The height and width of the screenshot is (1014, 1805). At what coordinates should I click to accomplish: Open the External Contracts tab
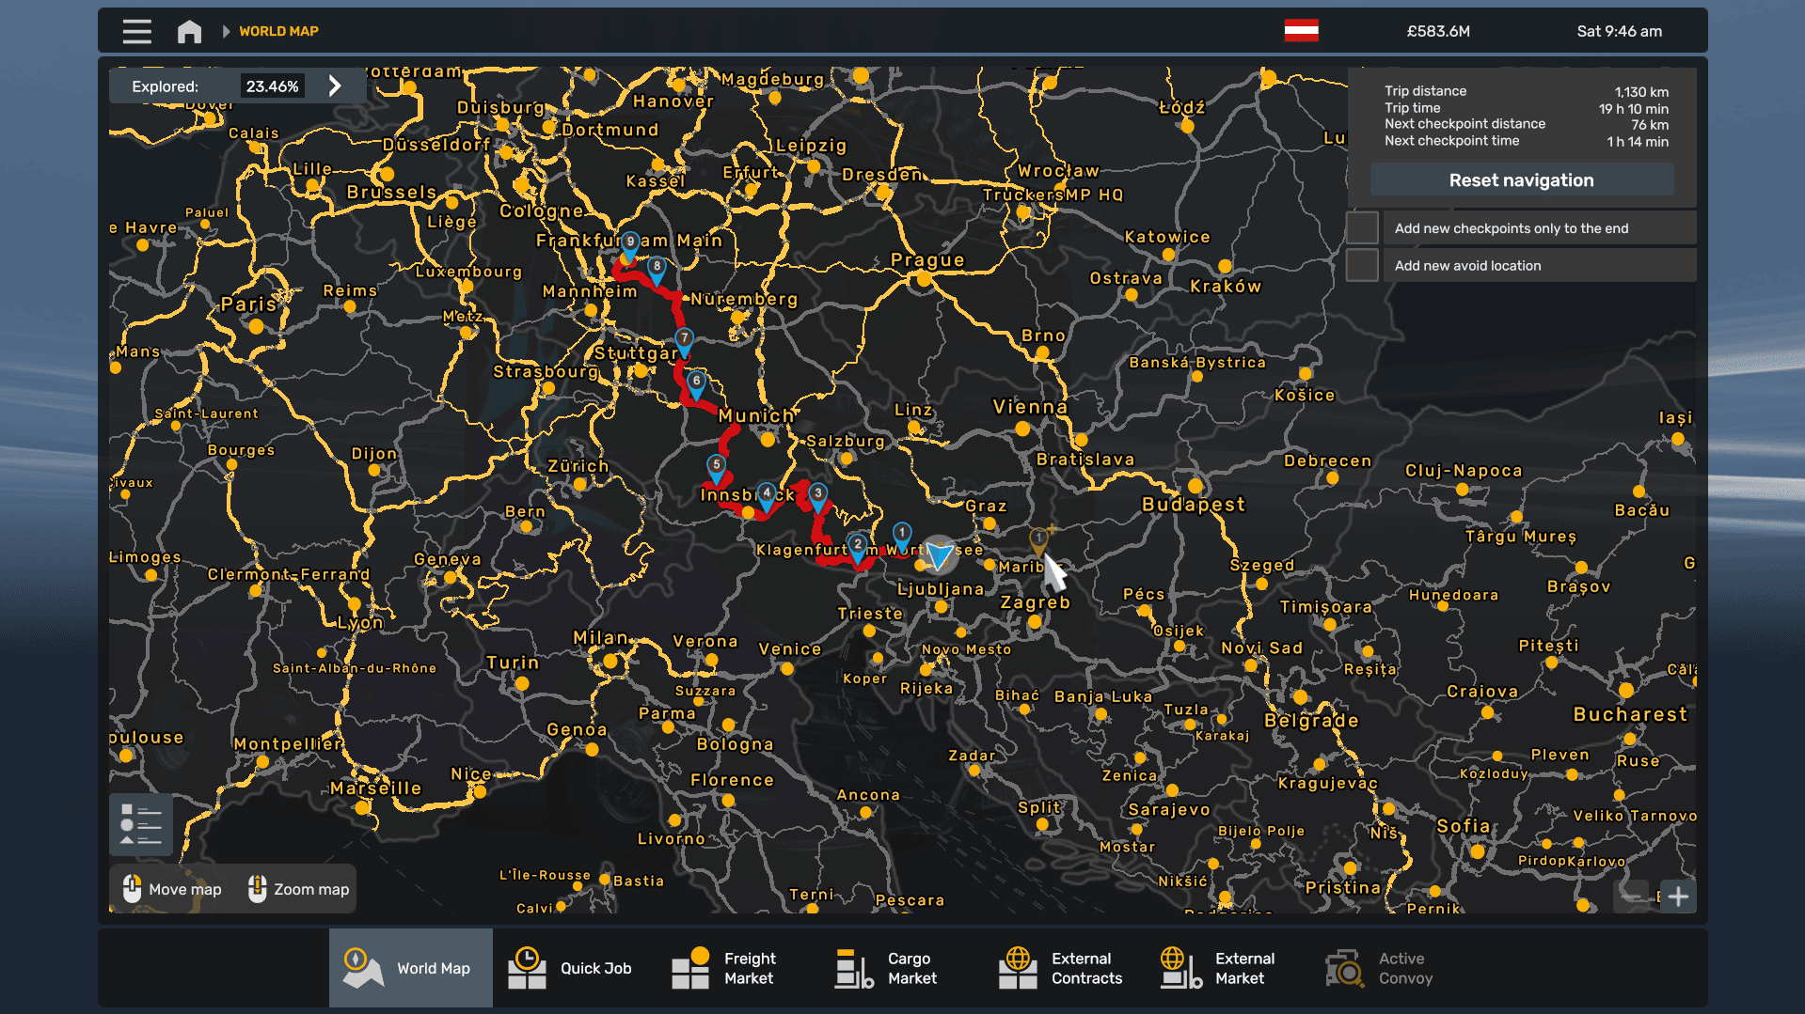click(x=1065, y=968)
